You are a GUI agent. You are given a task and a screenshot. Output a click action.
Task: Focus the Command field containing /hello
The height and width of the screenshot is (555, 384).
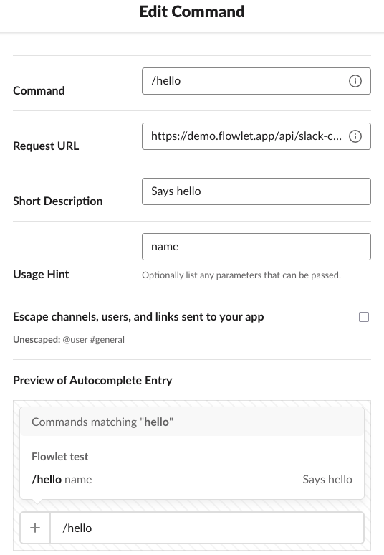click(256, 81)
